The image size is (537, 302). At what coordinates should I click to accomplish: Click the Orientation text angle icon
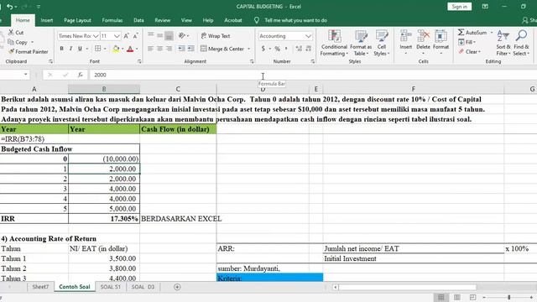182,35
